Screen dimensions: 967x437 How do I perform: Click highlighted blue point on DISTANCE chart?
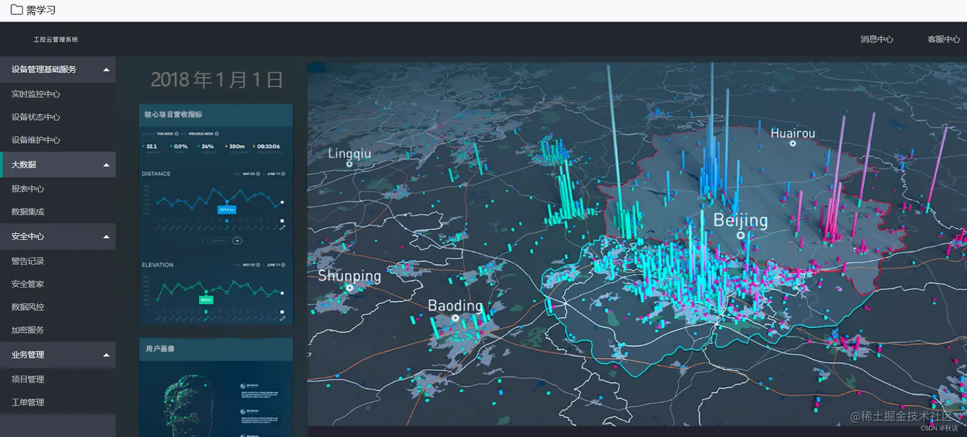coord(227,201)
